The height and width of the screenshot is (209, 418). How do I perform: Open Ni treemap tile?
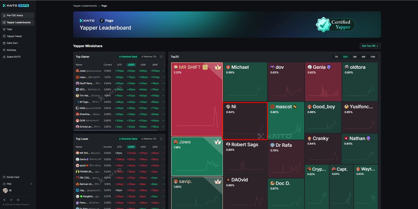click(245, 121)
